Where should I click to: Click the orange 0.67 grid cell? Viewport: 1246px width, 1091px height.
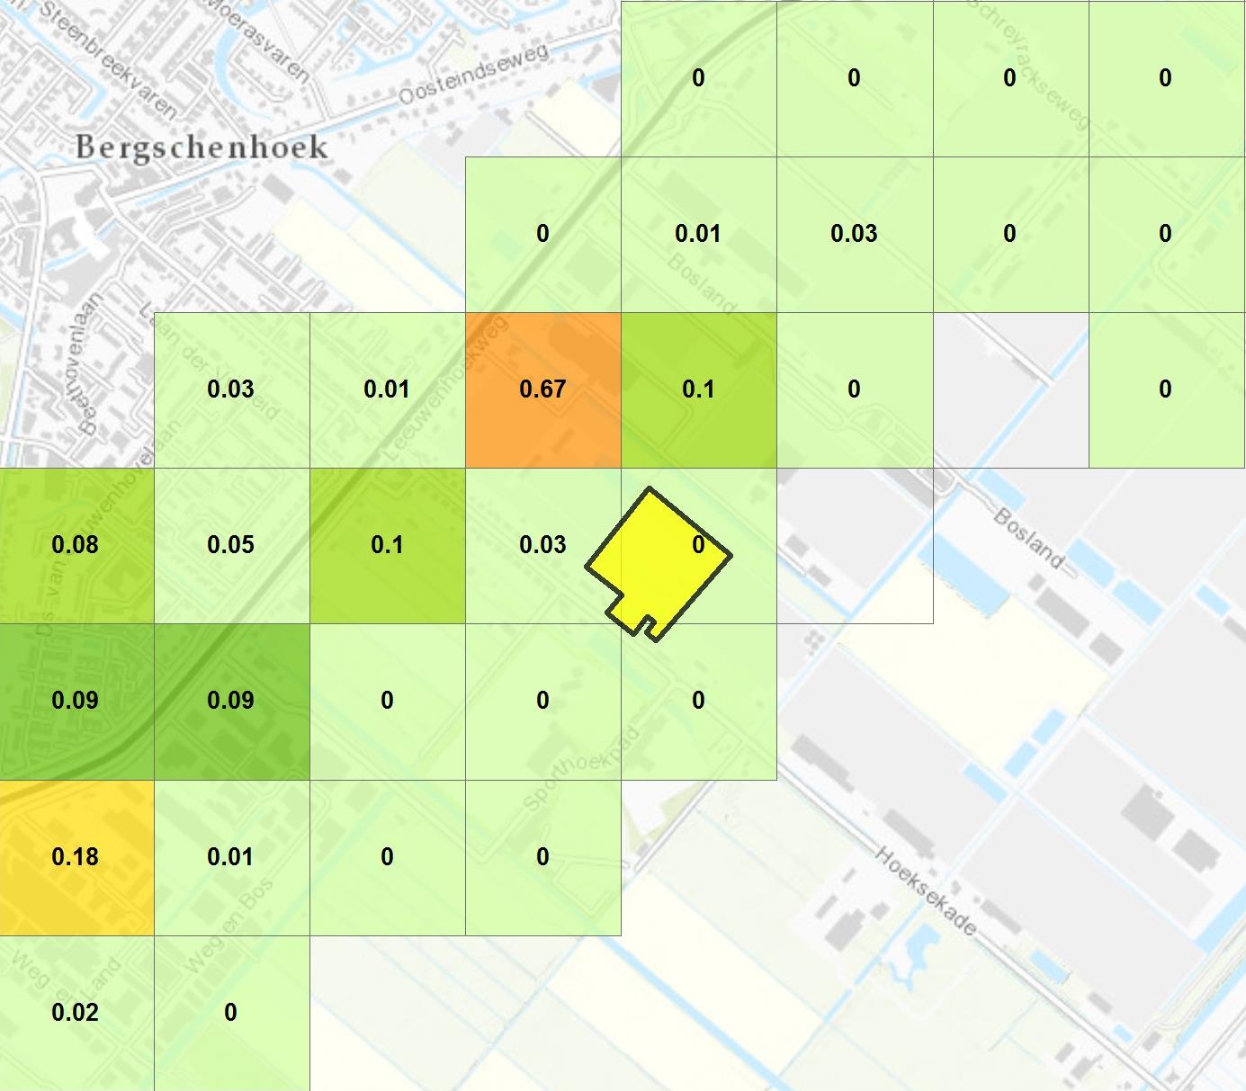pos(542,389)
